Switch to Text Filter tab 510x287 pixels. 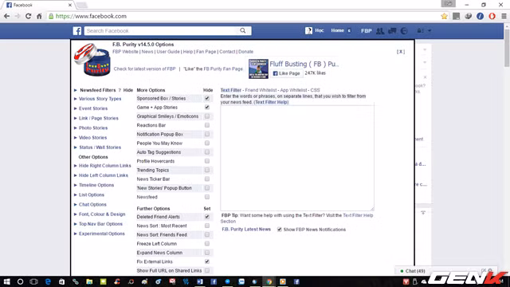pyautogui.click(x=230, y=90)
